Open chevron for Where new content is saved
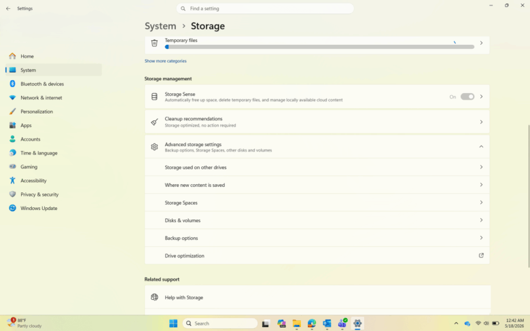Viewport: 530px width, 331px height. 481,185
